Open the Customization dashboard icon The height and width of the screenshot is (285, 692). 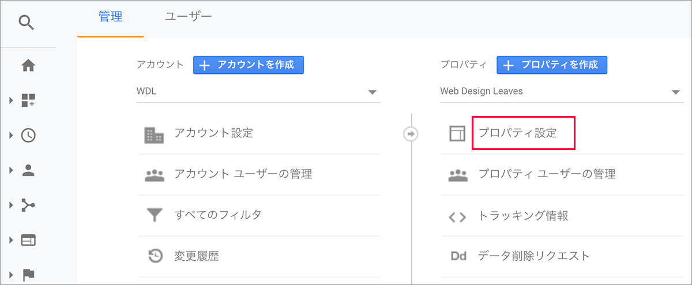coord(28,100)
